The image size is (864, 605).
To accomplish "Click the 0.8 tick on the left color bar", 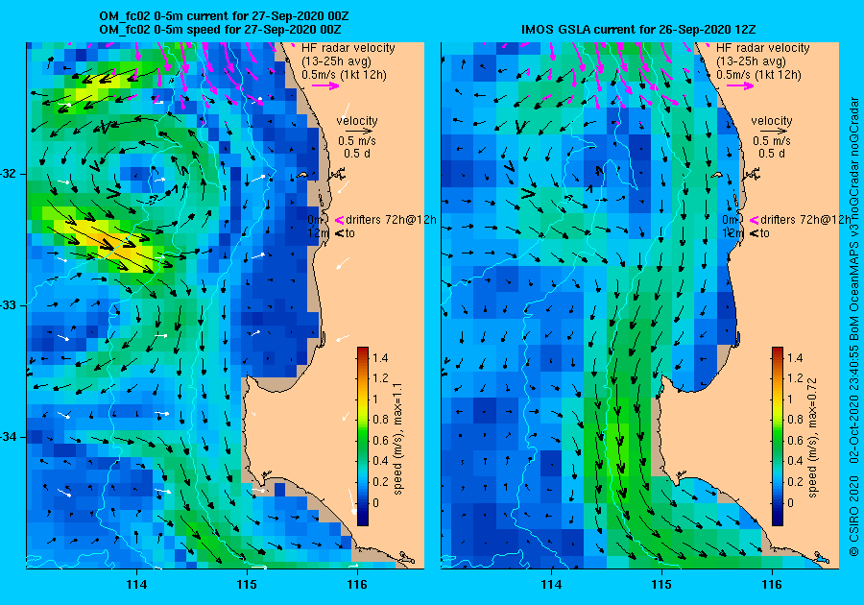I will (x=380, y=420).
